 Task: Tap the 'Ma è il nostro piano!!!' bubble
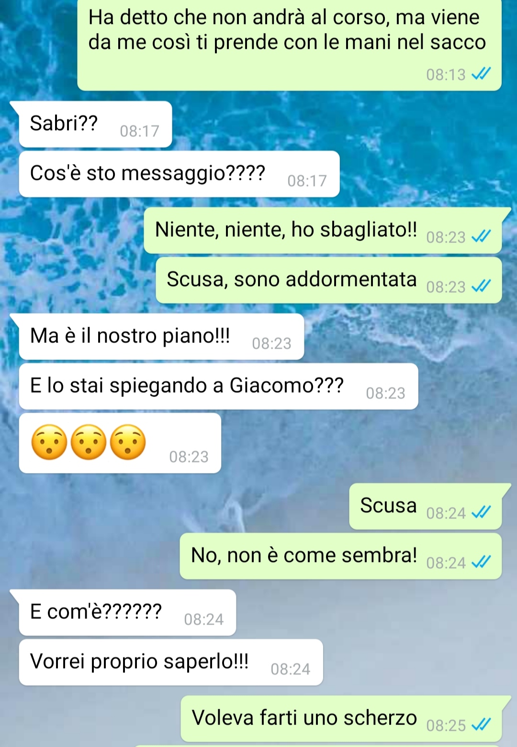pos(161,337)
